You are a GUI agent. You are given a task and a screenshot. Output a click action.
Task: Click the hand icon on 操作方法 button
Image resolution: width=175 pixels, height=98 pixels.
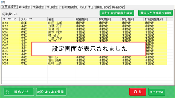tap(7, 92)
